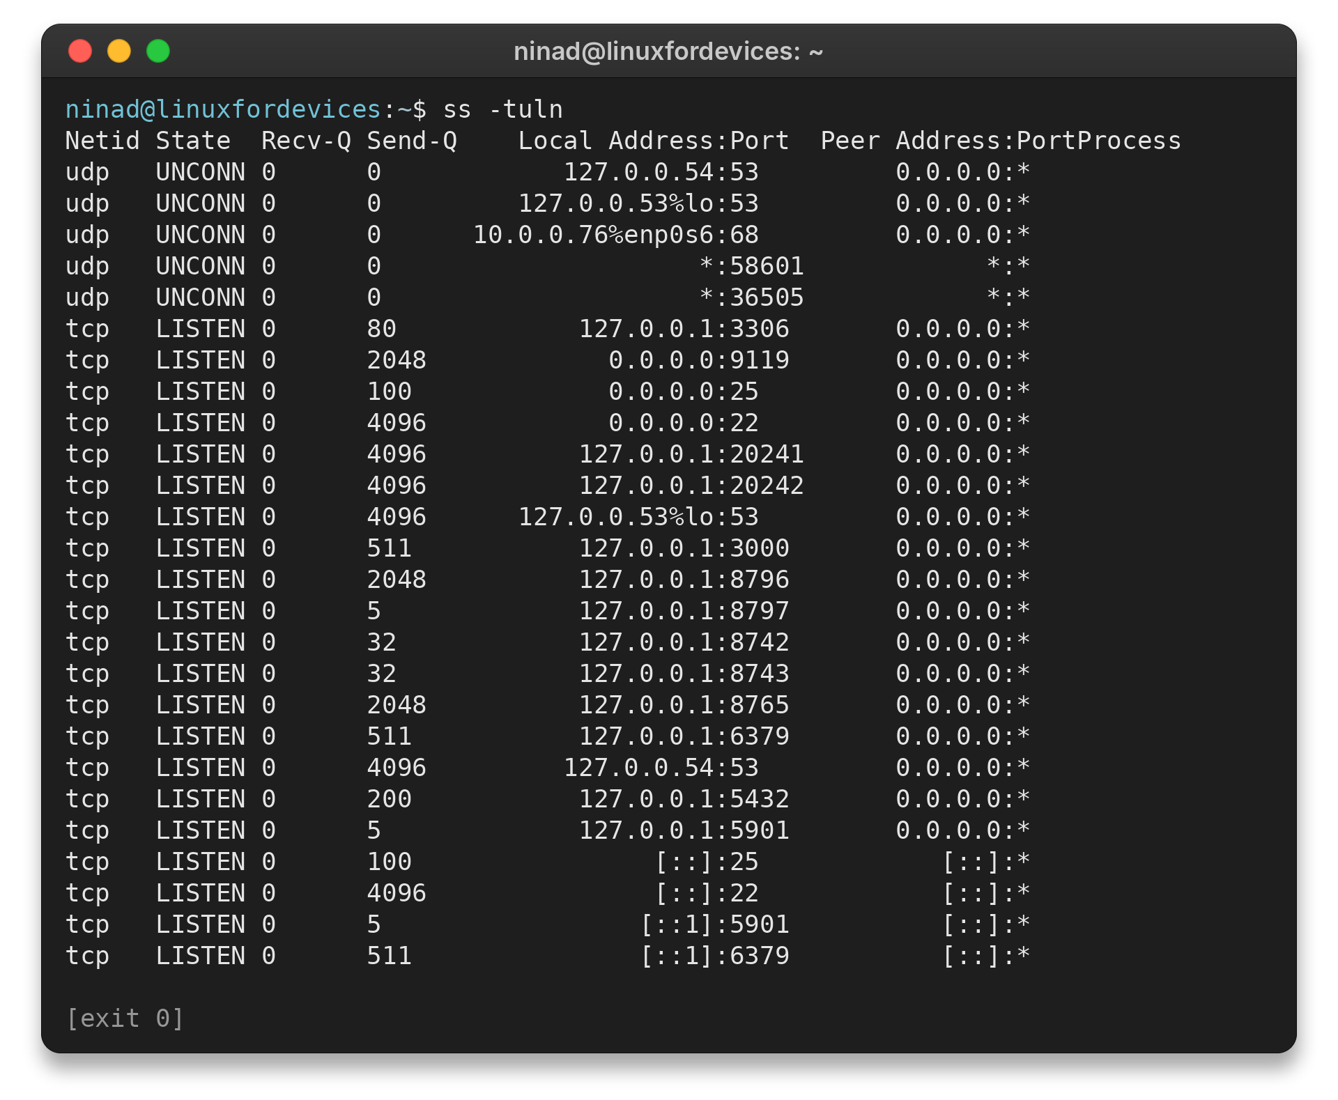Click the PostgreSQL address 127.0.0.1:5432
The height and width of the screenshot is (1100, 1338).
tap(684, 799)
